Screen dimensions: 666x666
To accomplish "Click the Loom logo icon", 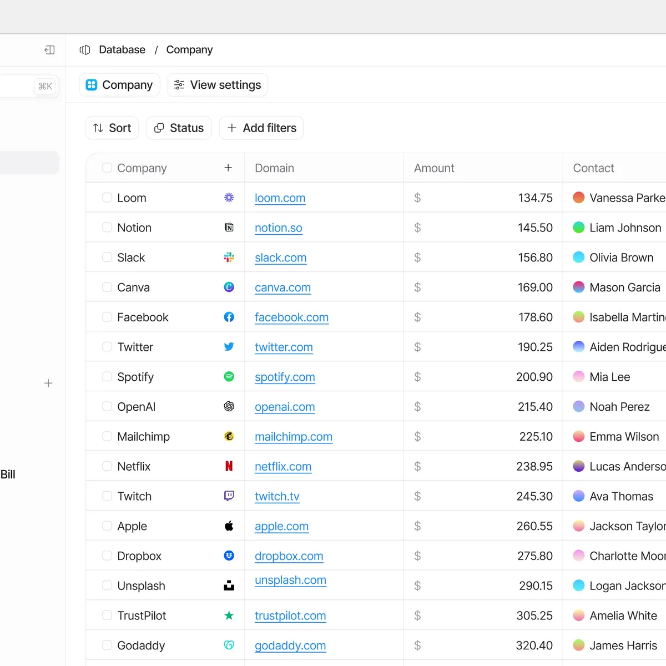I will point(229,198).
